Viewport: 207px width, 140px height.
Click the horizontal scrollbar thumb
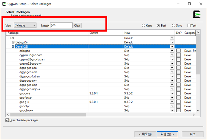pyautogui.click(x=48, y=115)
